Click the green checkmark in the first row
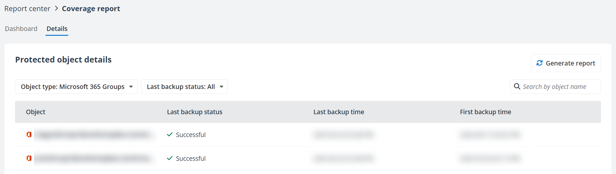The width and height of the screenshot is (616, 174). pos(170,135)
